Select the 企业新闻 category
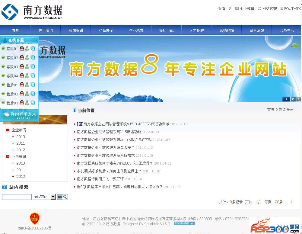Image resolution: width=302 pixels, height=234 pixels. coord(19,130)
